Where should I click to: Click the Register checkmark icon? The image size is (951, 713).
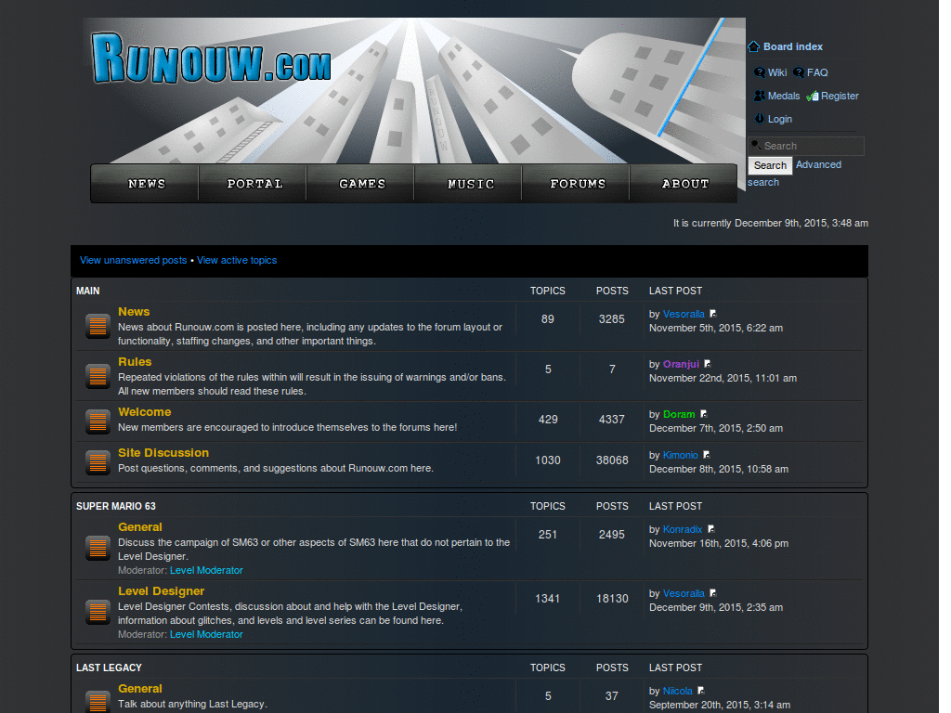coord(813,96)
